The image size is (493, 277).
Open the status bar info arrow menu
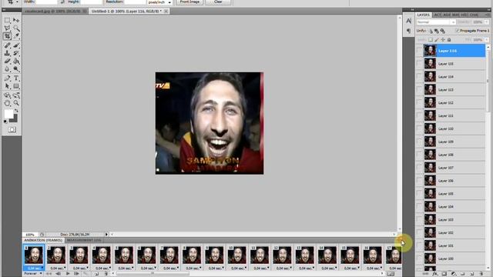pyautogui.click(x=106, y=234)
